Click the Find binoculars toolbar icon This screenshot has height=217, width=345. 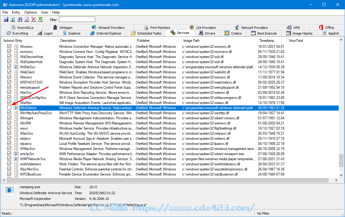(x=20, y=20)
